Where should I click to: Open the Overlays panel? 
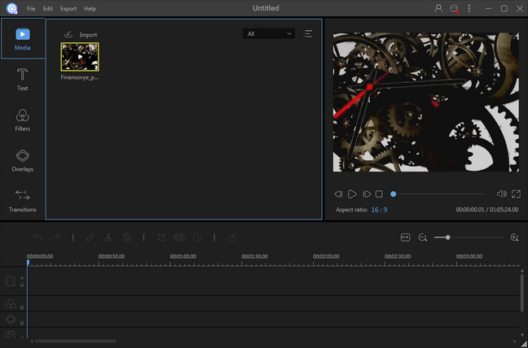coord(23,159)
